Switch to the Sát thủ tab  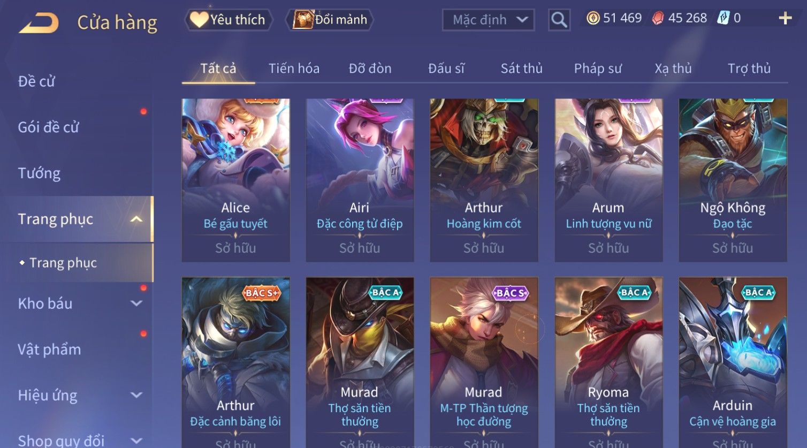click(x=521, y=69)
